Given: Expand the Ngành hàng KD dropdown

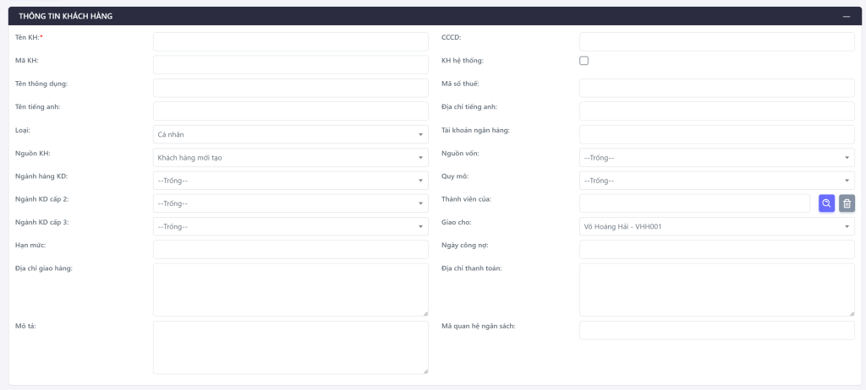Looking at the screenshot, I should (290, 181).
